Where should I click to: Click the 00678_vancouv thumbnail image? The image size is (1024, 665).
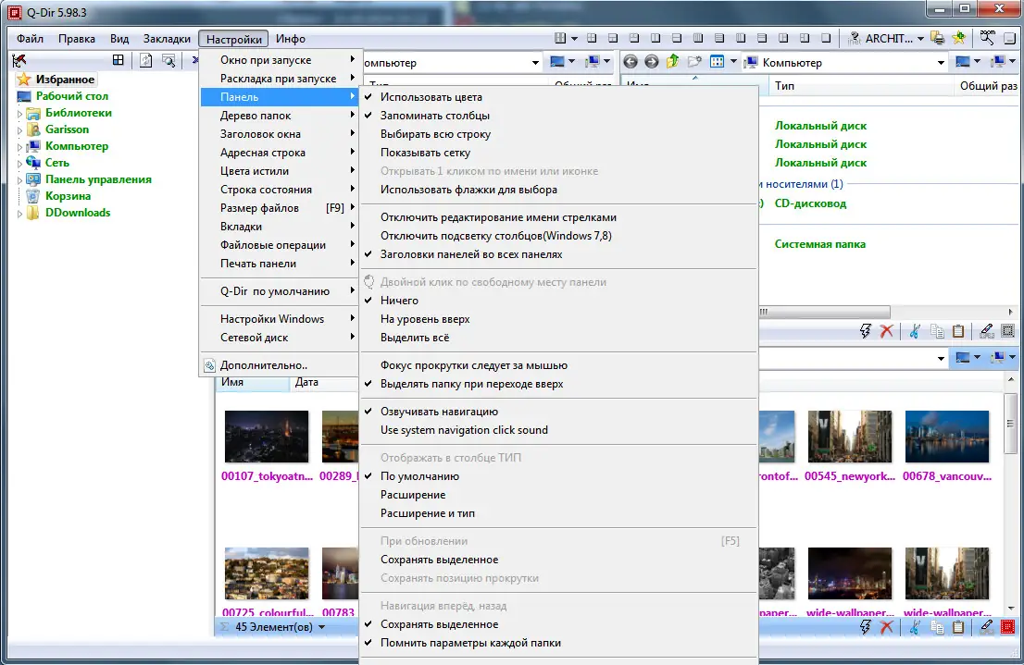947,437
